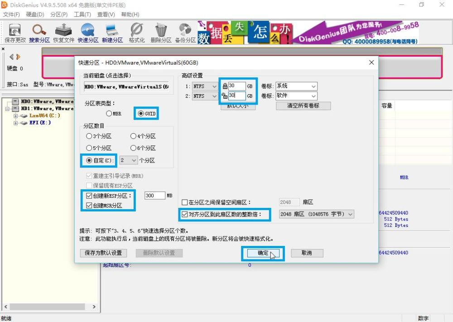Enable 在分区之间保留空闲扇区 checkbox
The width and height of the screenshot is (453, 322).
185,202
